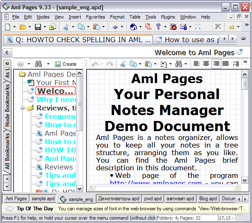The height and width of the screenshot is (223, 252).
Task: Toggle align right formatting
Action: 216,64
